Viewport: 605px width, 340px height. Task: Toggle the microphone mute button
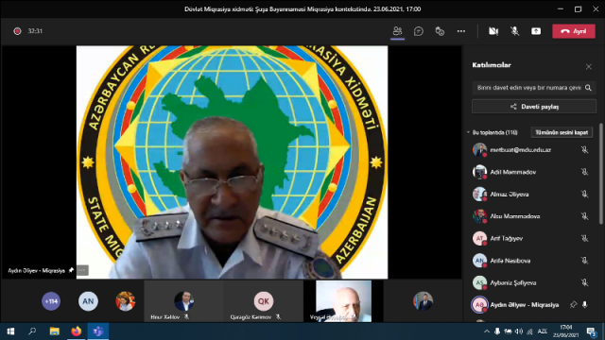tap(514, 31)
